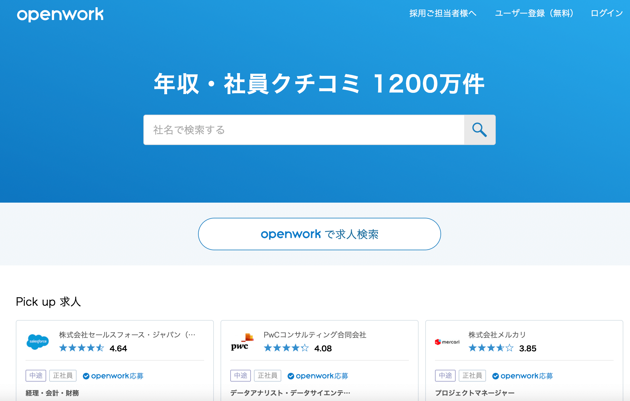Click the 3.85 rating score
The width and height of the screenshot is (630, 401).
point(528,349)
